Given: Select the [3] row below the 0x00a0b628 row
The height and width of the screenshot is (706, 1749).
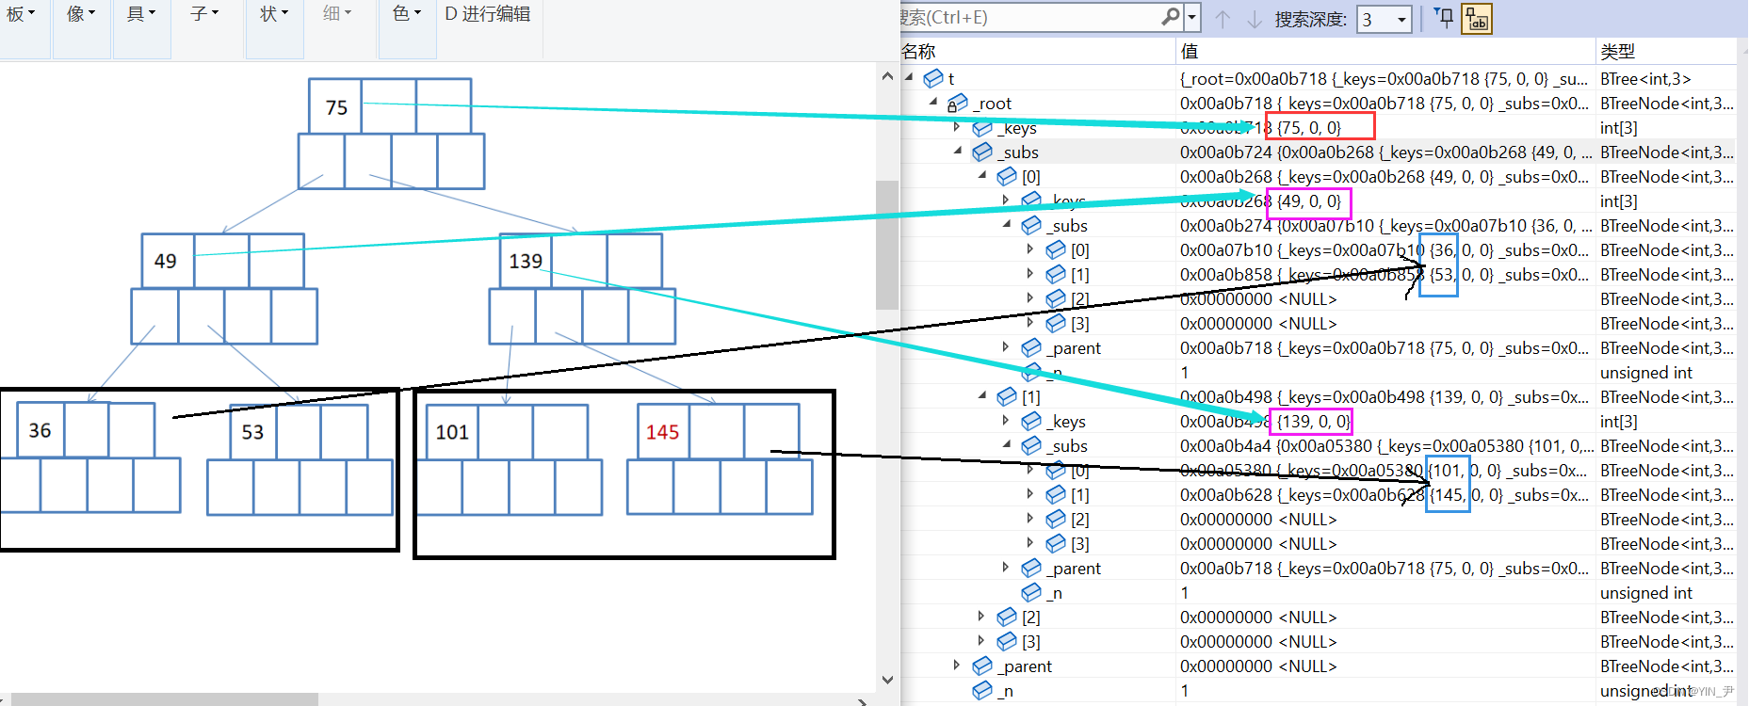Looking at the screenshot, I should (1319, 543).
